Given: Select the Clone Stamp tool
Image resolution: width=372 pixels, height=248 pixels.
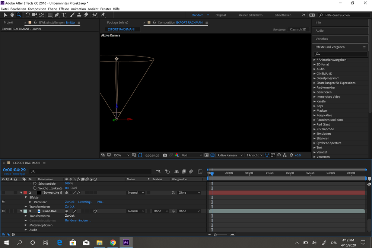Looking at the screenshot, I should [79, 15].
